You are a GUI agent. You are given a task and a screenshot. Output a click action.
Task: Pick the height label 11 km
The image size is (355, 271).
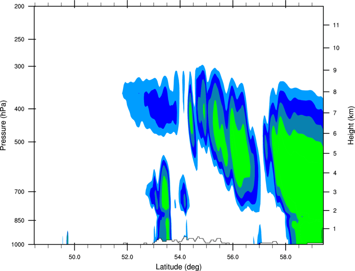pyautogui.click(x=336, y=25)
